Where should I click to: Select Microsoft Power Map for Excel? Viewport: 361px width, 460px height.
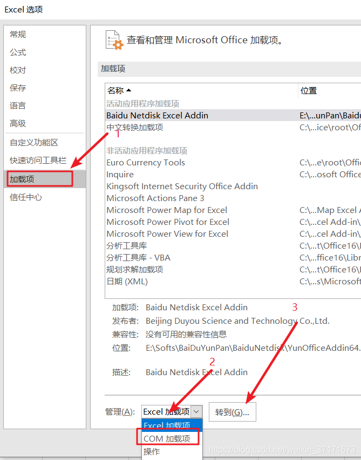pos(233,210)
